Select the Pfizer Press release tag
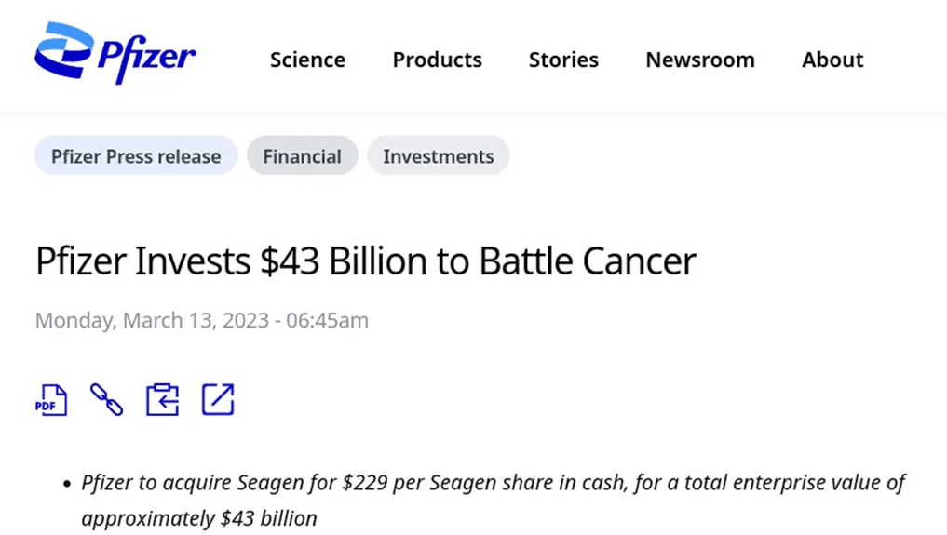This screenshot has width=947, height=535. [x=136, y=156]
